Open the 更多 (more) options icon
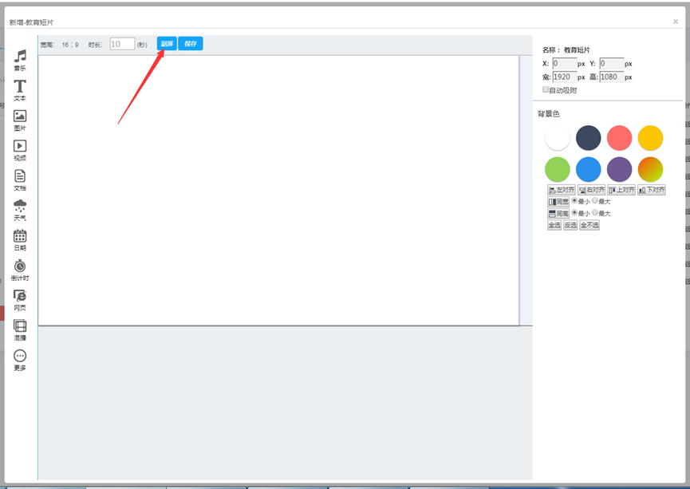 point(20,358)
